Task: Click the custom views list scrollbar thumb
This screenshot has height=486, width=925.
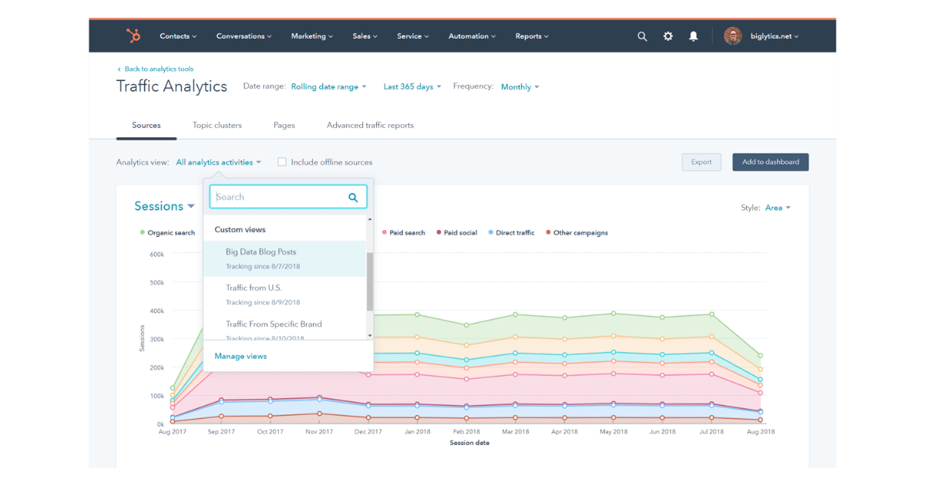Action: click(370, 282)
